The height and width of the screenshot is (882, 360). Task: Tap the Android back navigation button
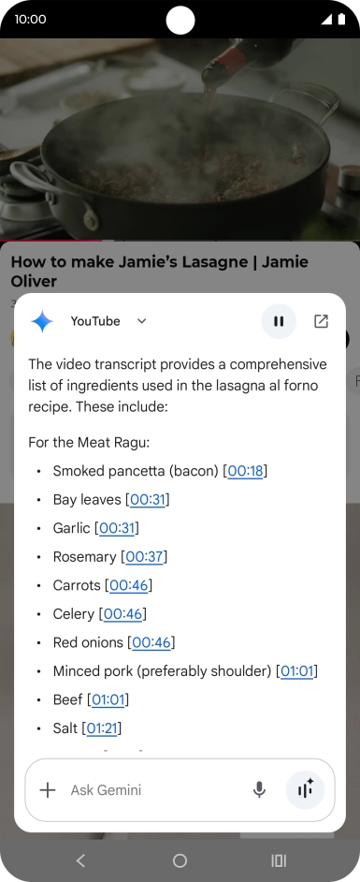[80, 860]
